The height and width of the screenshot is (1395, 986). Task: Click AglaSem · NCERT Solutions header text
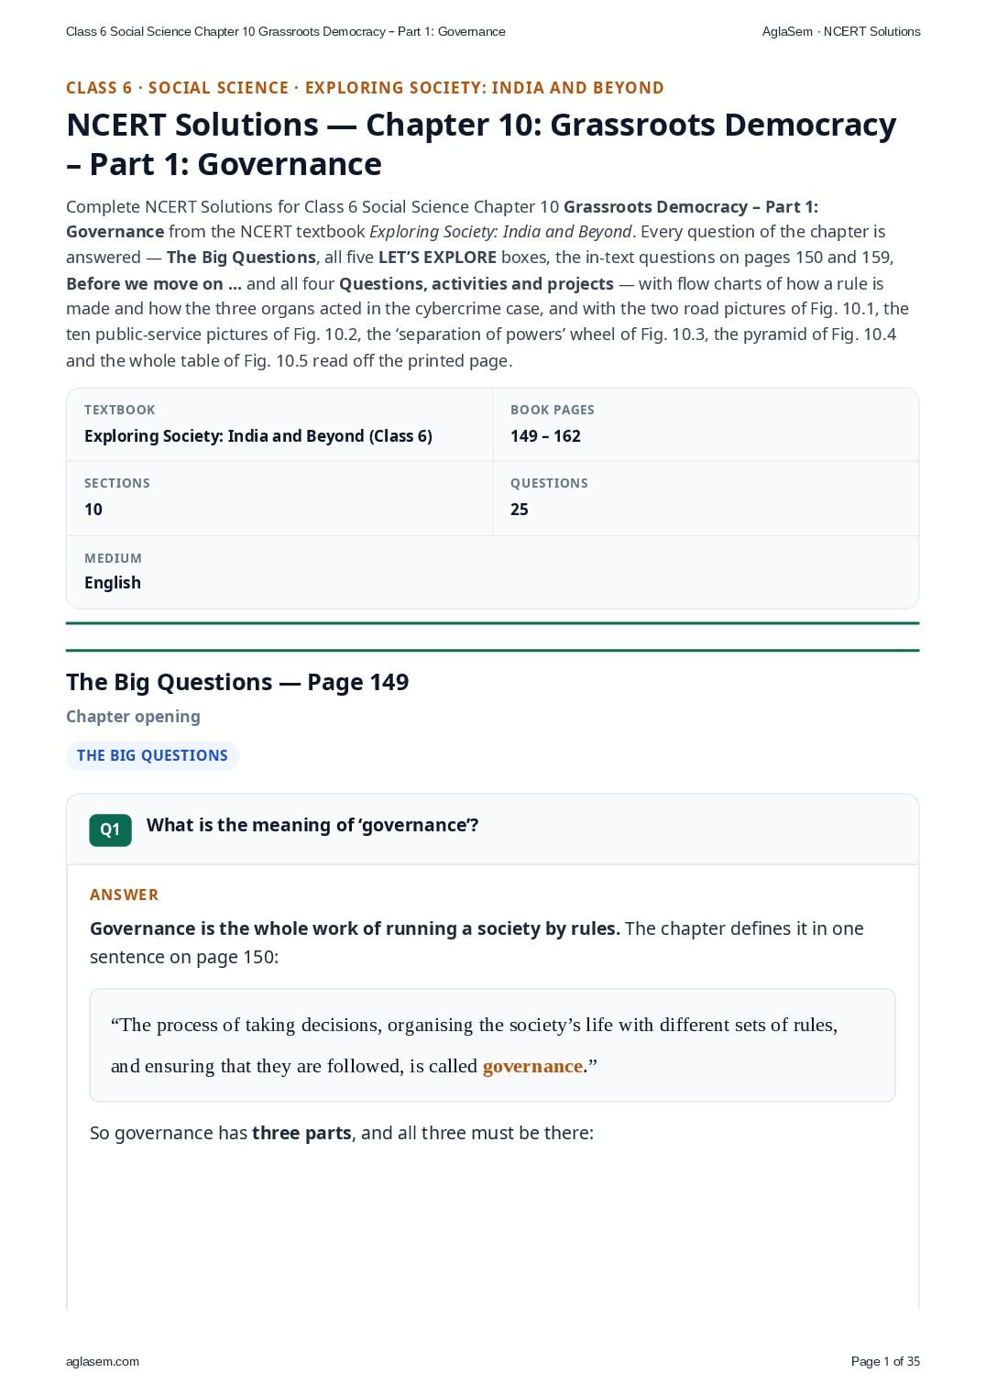[x=841, y=31]
